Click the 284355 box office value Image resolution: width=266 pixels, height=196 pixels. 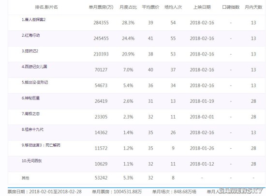101,23
